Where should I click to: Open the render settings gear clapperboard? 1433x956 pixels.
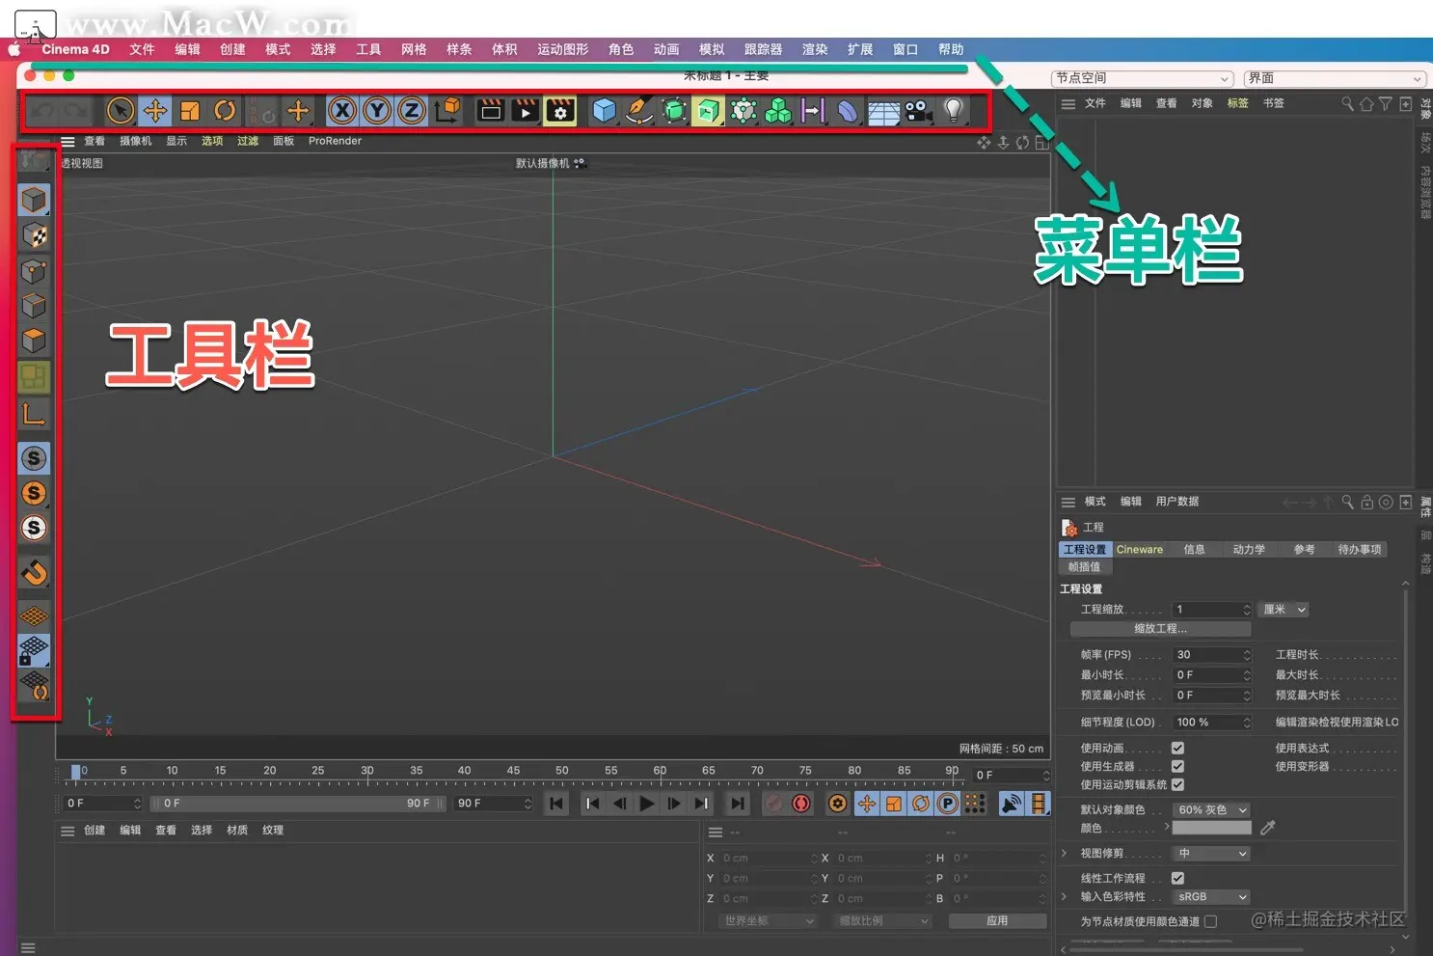pyautogui.click(x=560, y=111)
